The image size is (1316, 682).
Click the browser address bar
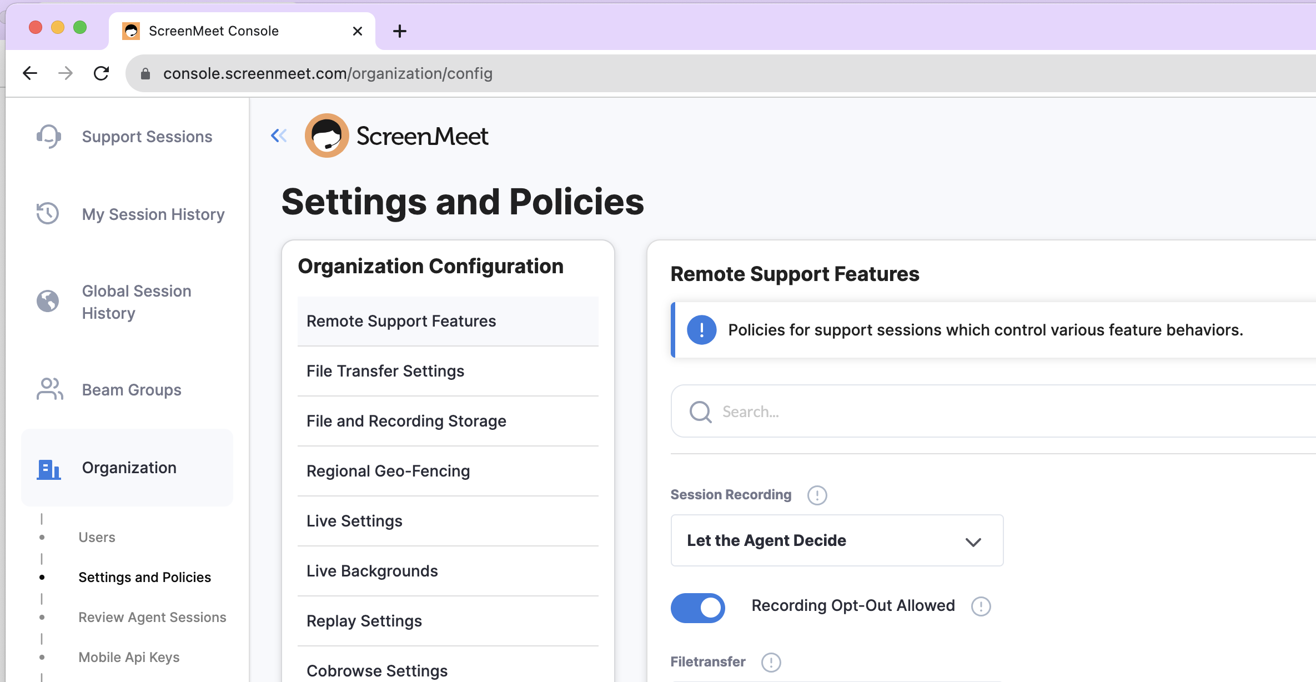pos(721,73)
